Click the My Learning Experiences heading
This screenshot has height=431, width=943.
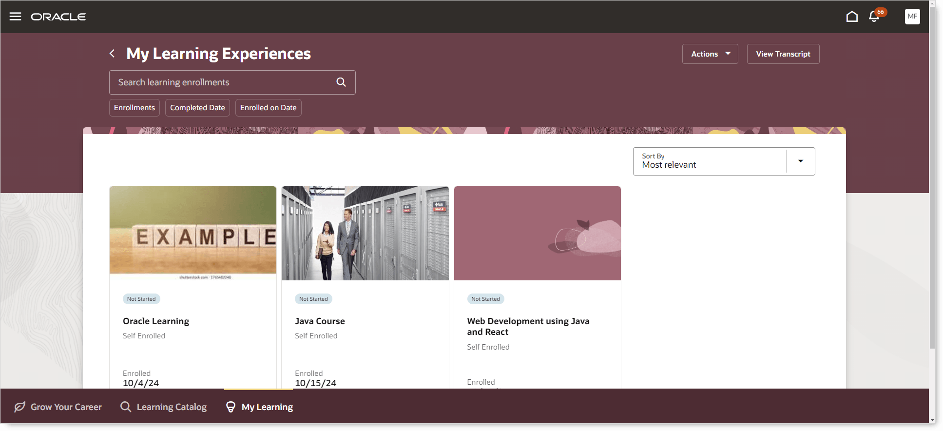click(218, 54)
